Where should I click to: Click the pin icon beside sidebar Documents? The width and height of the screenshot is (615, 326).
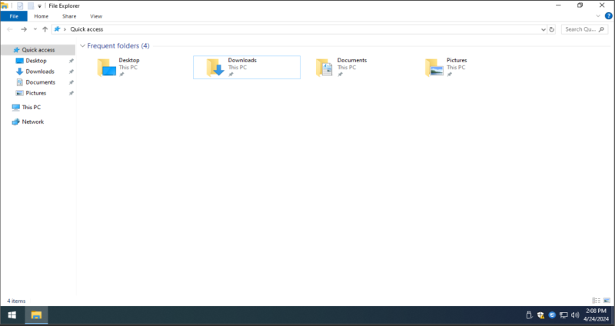tap(71, 82)
